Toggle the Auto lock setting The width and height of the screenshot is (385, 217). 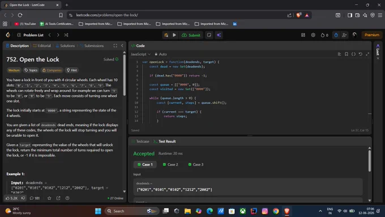(161, 54)
